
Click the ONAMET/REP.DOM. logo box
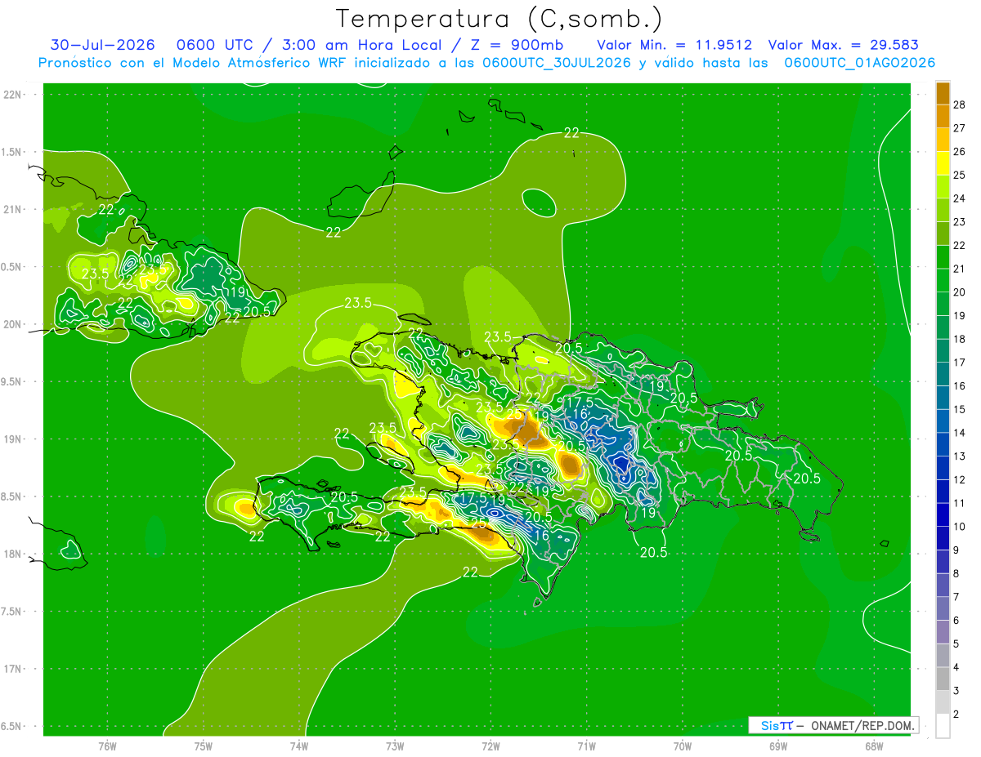pos(833,725)
